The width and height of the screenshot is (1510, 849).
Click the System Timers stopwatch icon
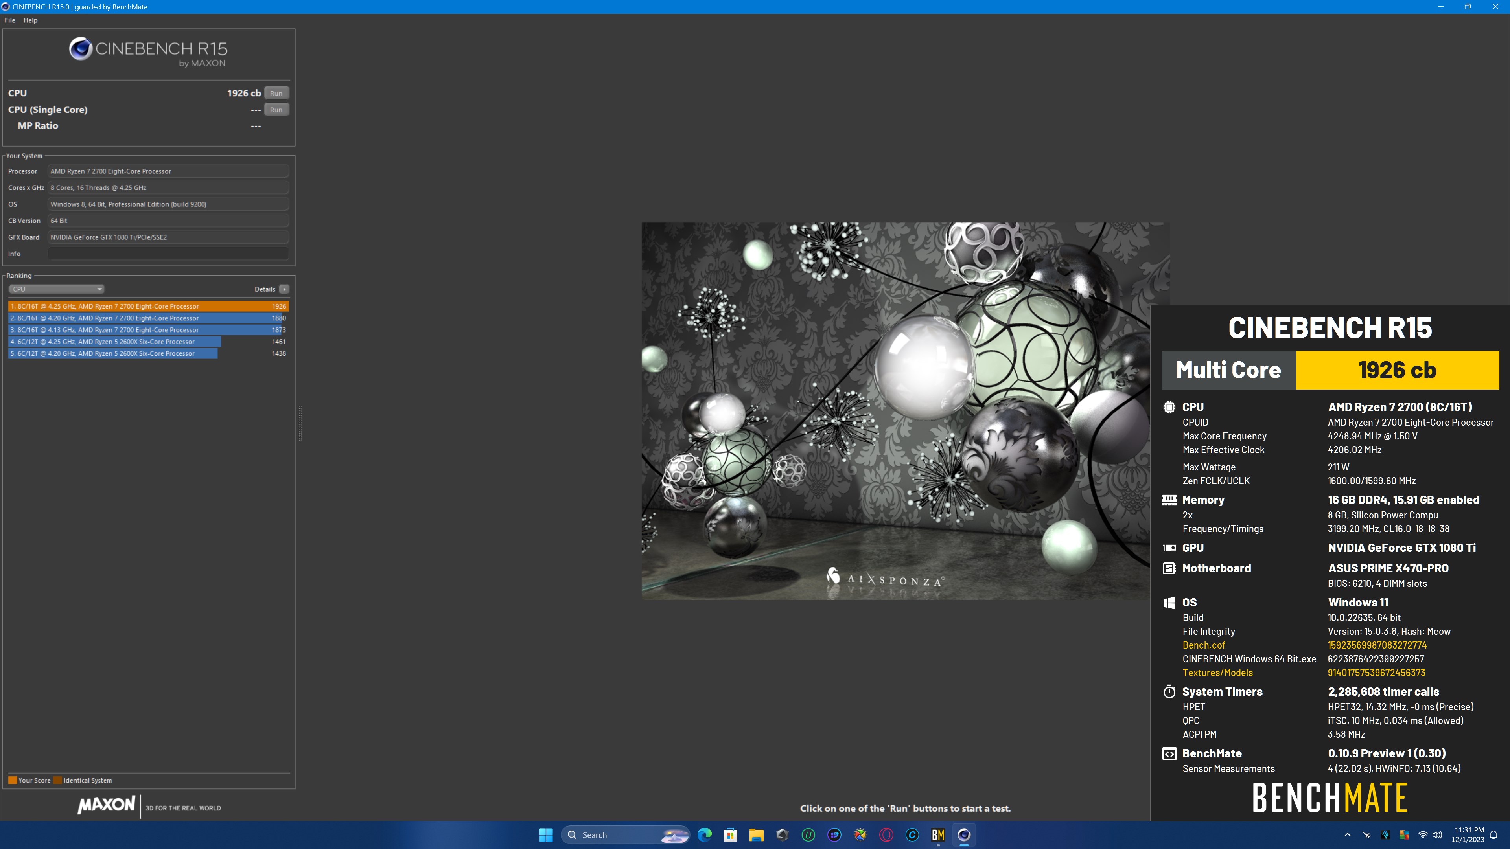[x=1169, y=691]
